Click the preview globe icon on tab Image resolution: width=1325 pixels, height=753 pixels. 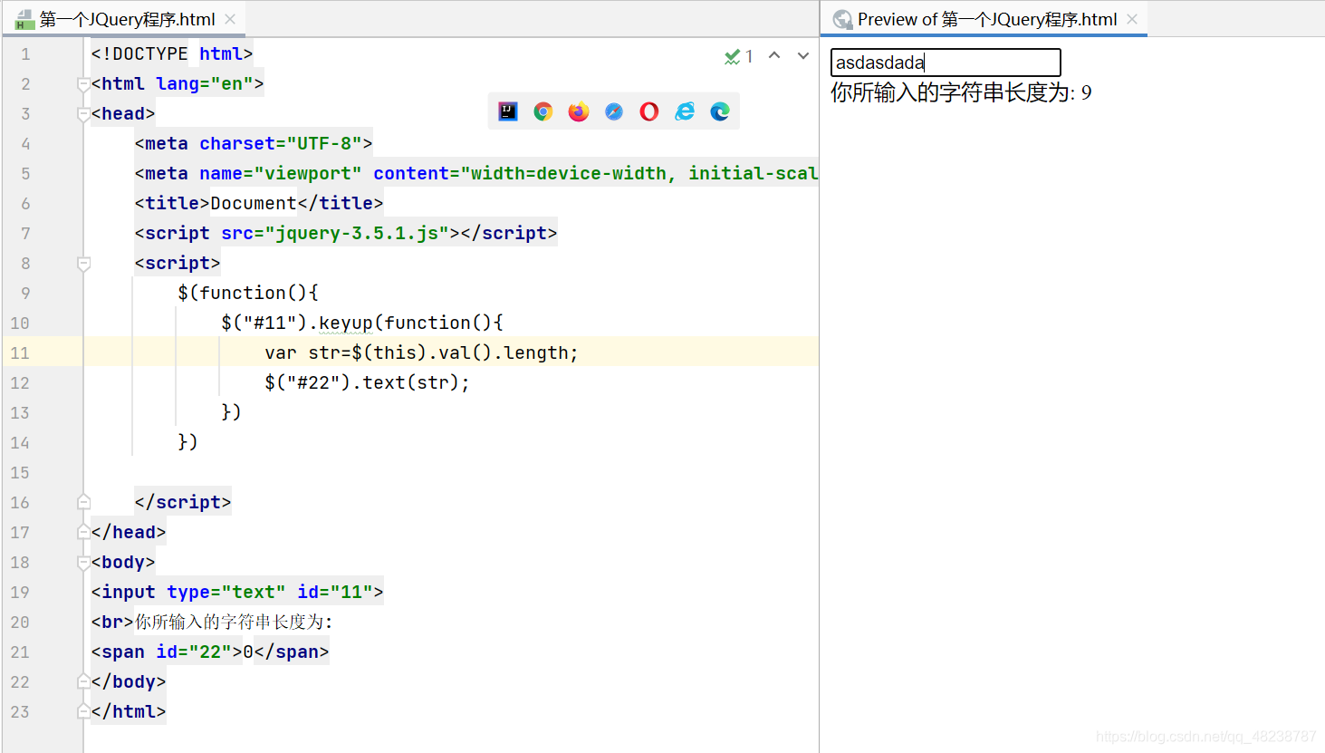[x=842, y=19]
